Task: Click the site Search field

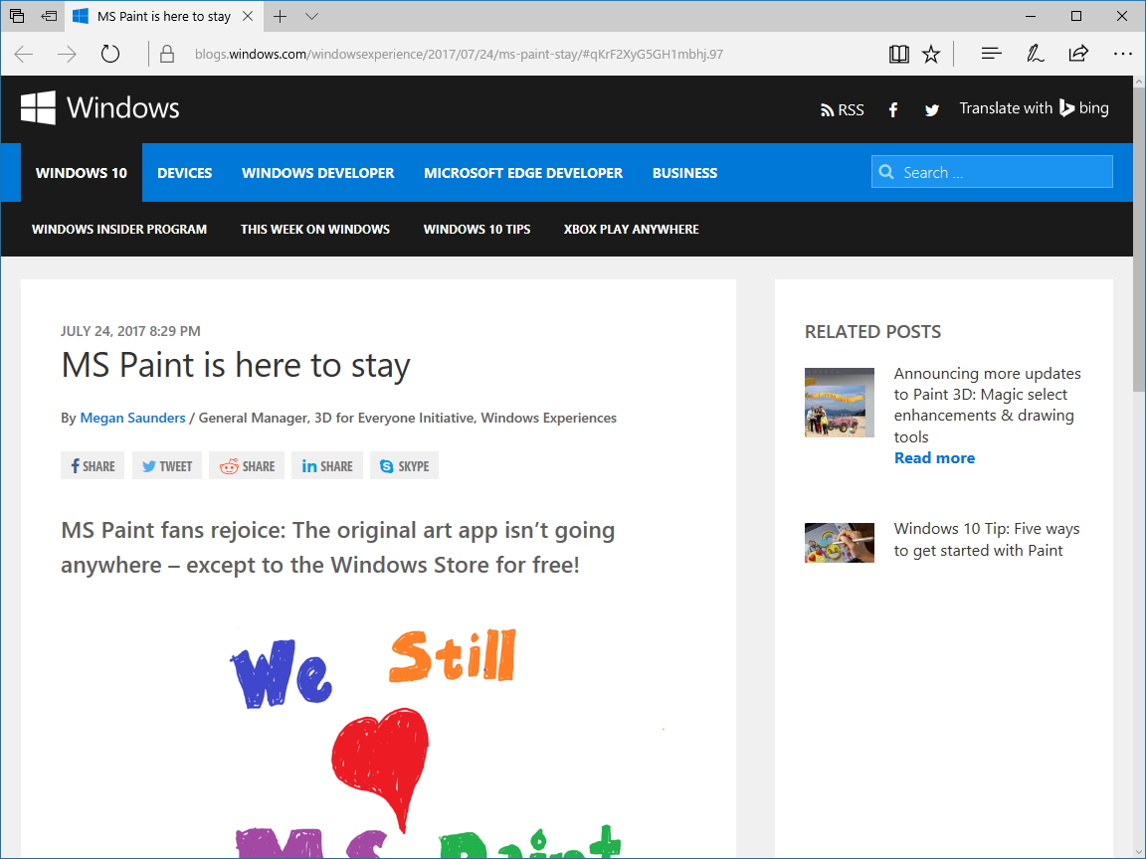Action: click(992, 172)
